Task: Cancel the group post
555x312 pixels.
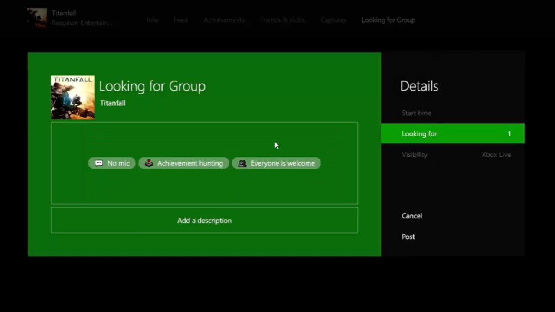Action: point(411,216)
